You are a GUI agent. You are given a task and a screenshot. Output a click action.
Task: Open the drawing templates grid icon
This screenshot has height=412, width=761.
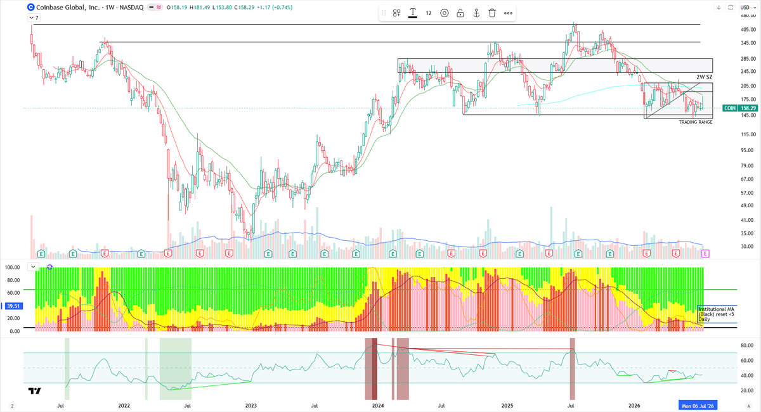pyautogui.click(x=396, y=13)
